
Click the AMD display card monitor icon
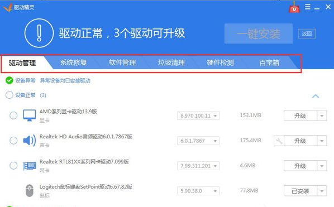point(30,115)
